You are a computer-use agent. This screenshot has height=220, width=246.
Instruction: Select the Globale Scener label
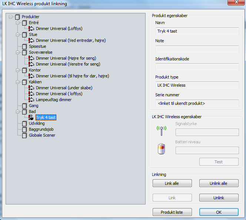(x=42, y=135)
